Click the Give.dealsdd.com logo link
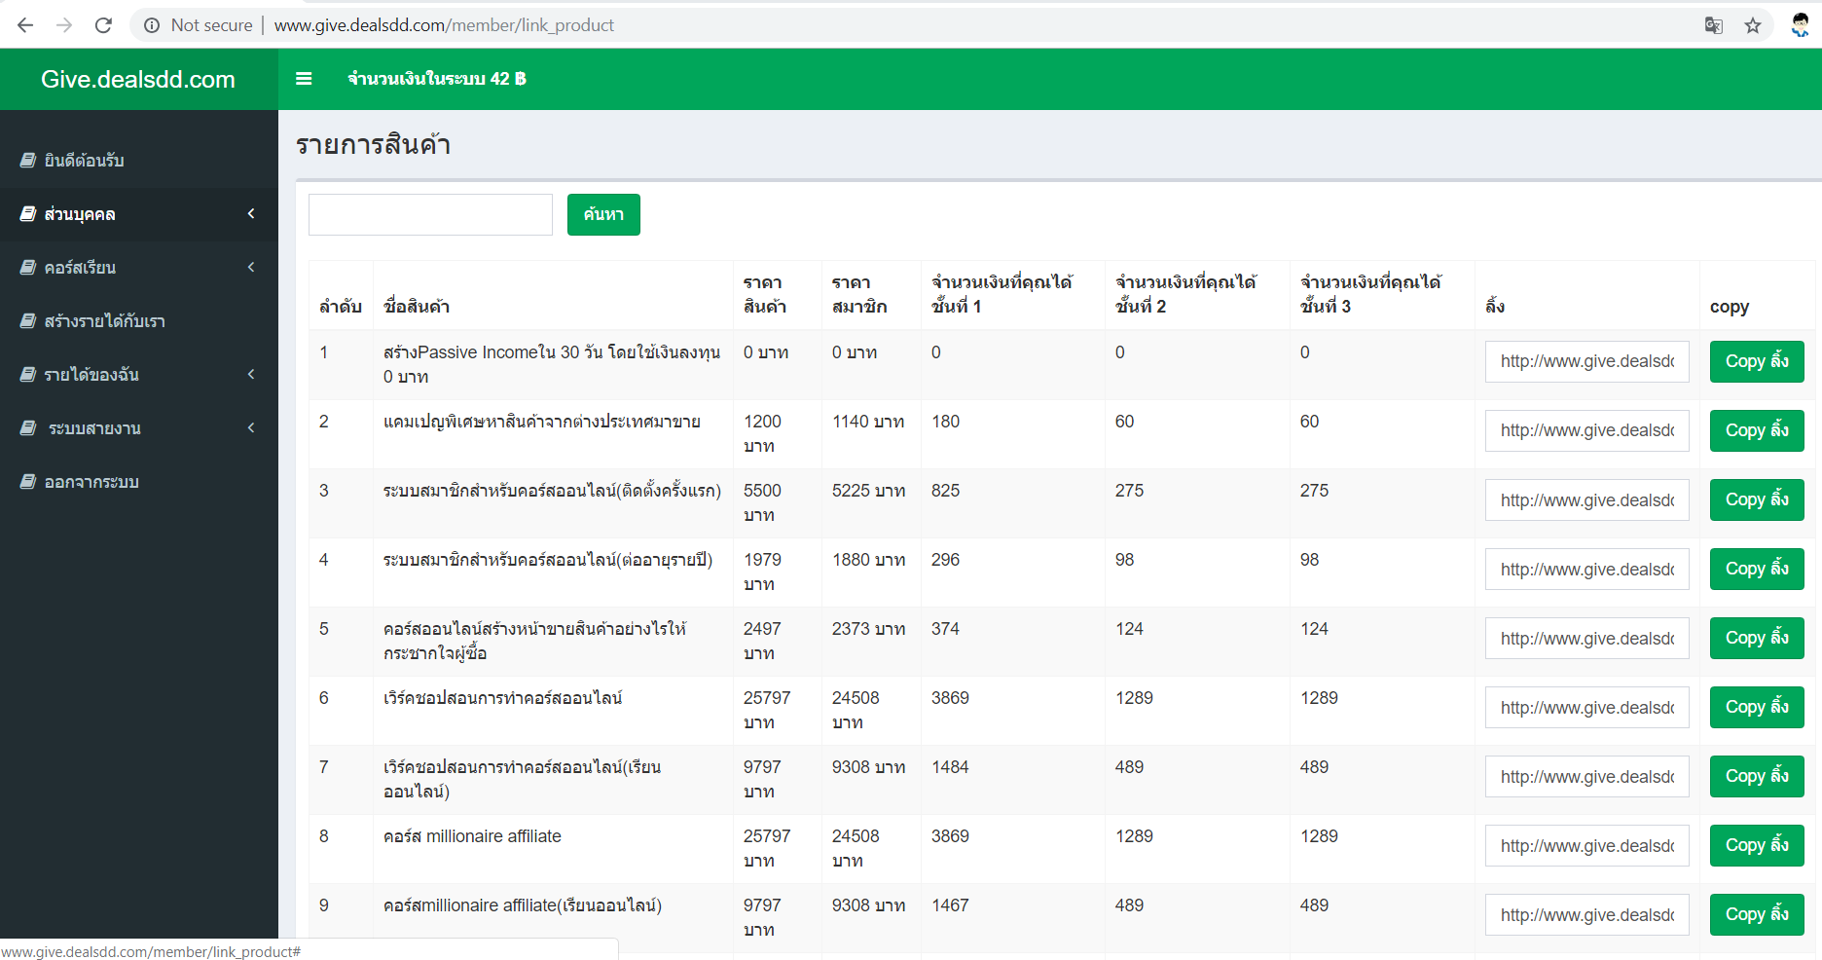 tap(138, 79)
